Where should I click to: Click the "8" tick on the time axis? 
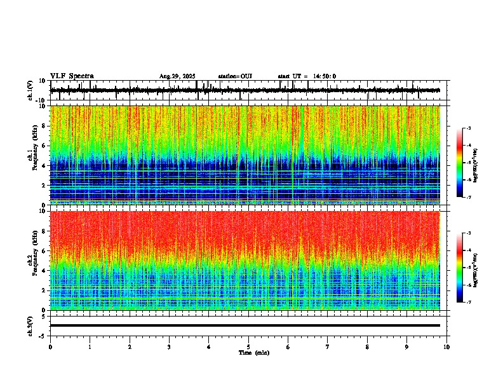(x=367, y=347)
